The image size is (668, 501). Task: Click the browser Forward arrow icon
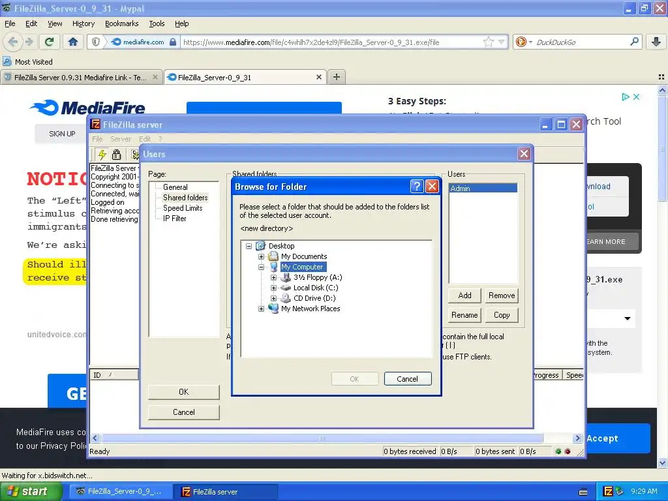point(29,42)
